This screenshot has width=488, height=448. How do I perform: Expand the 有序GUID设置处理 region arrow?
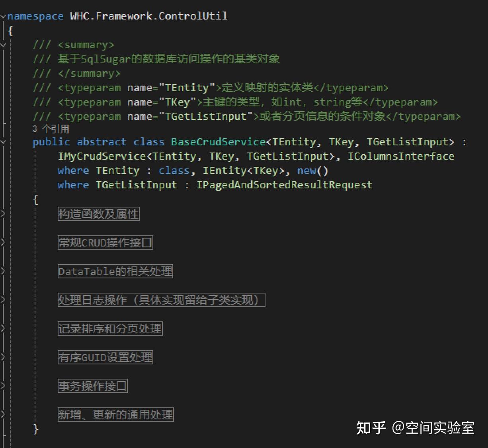tap(3, 357)
